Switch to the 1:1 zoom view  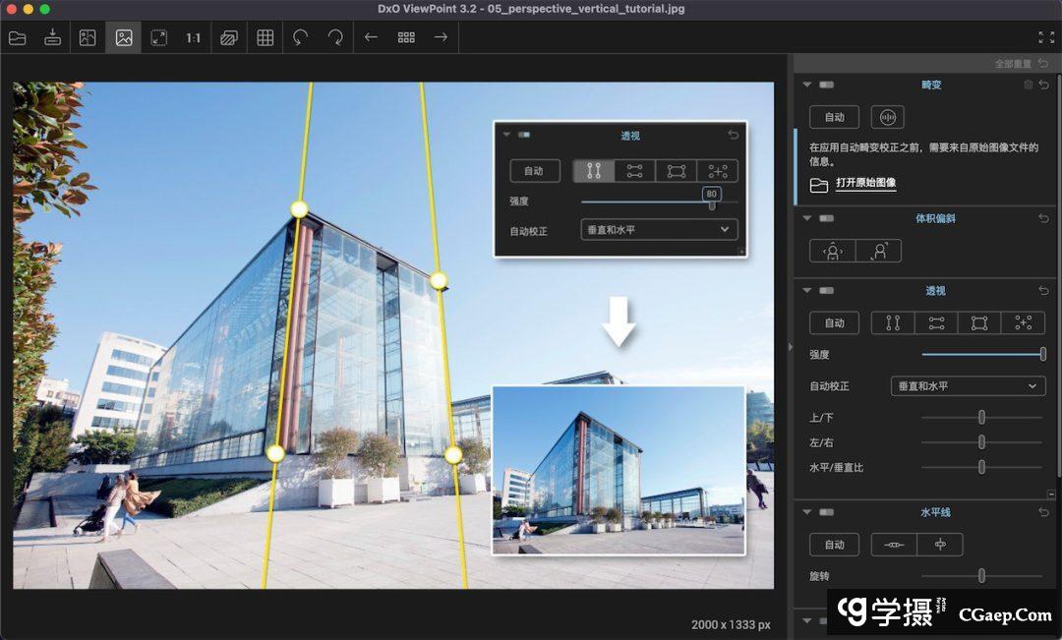click(x=193, y=37)
